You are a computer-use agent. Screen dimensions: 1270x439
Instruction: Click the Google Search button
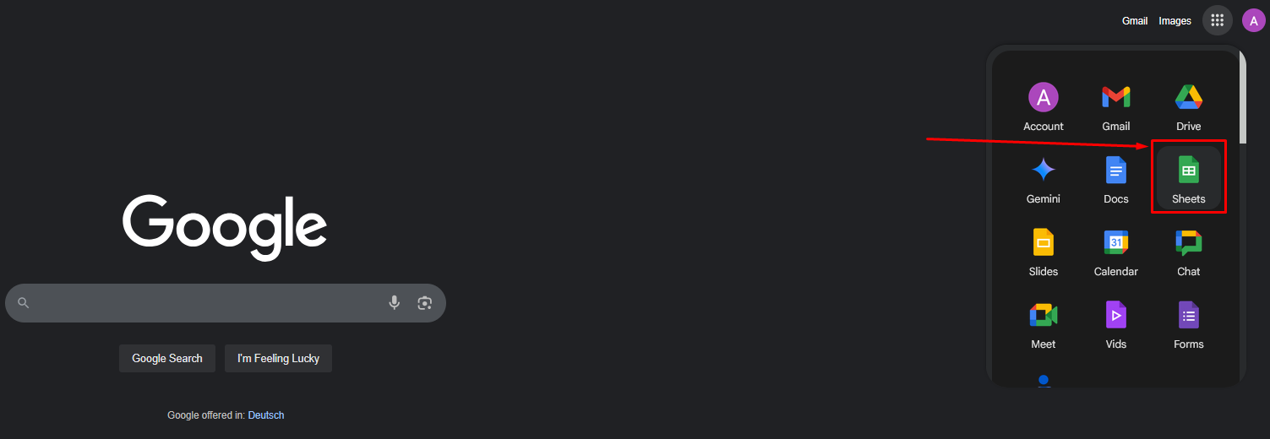pos(167,358)
